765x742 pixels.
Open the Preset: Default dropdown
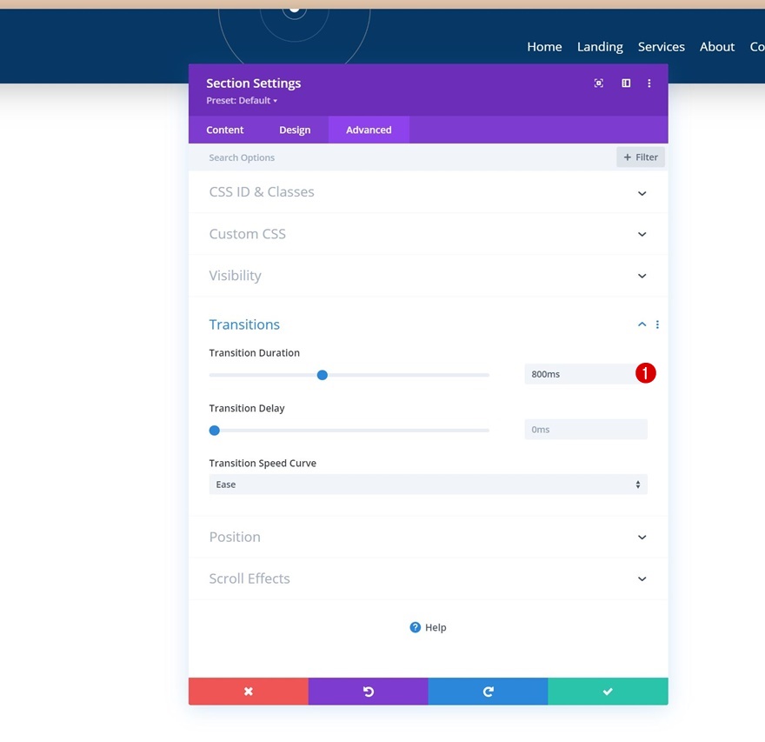(x=242, y=101)
